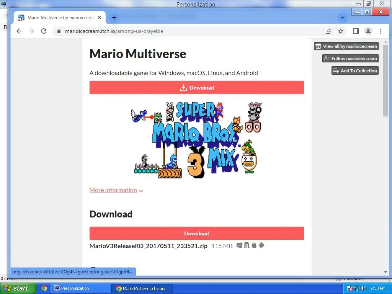This screenshot has width=392, height=294.
Task: Click Add To Collection
Action: (355, 71)
